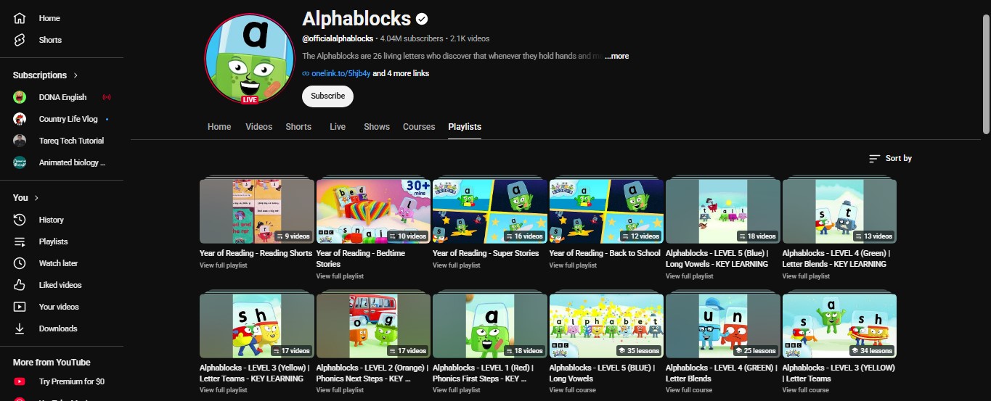Image resolution: width=991 pixels, height=401 pixels.
Task: Open the LEVEL 1 (Red) Phonics First Steps thumbnail
Action: pos(490,326)
